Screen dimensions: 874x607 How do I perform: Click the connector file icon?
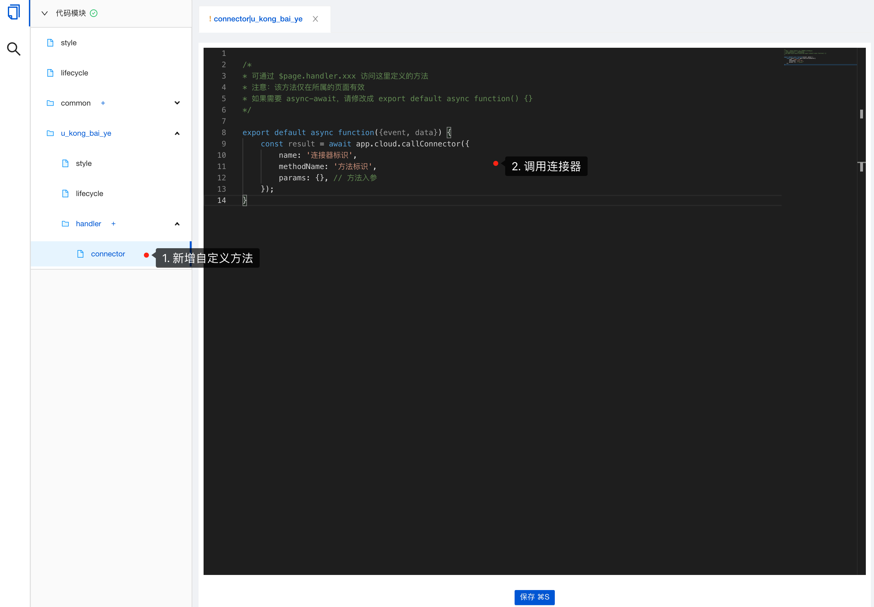point(80,254)
